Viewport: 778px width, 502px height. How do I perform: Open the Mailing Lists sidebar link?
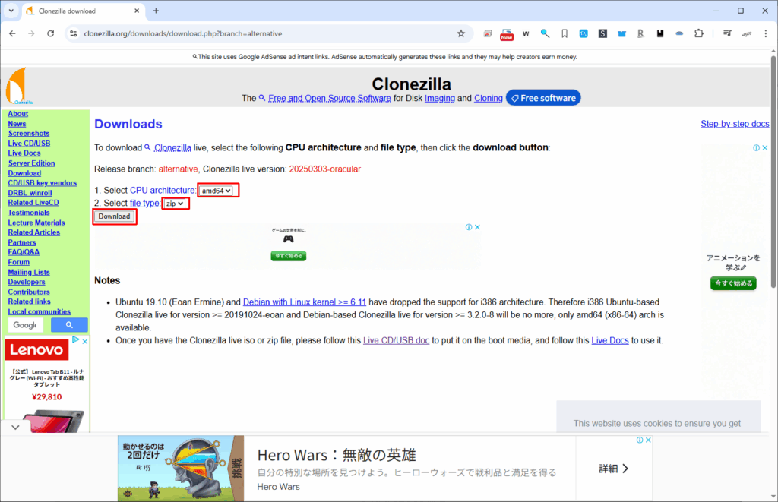coord(29,272)
